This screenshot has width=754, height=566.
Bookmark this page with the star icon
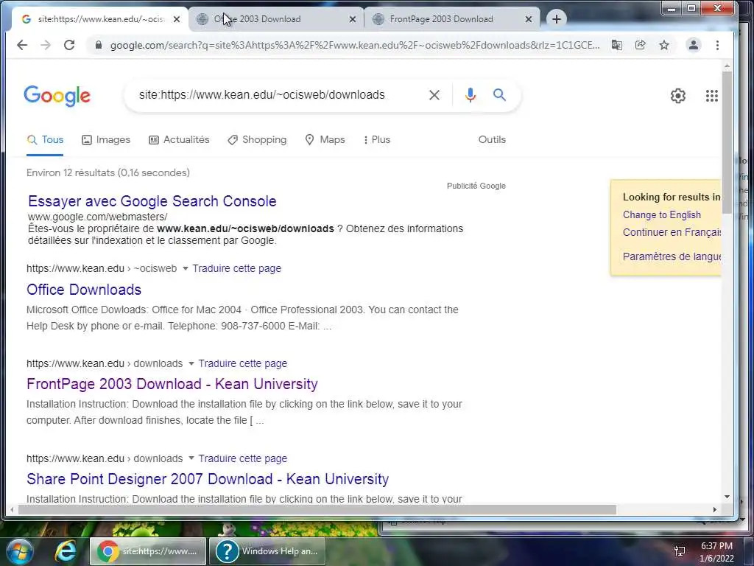(664, 45)
